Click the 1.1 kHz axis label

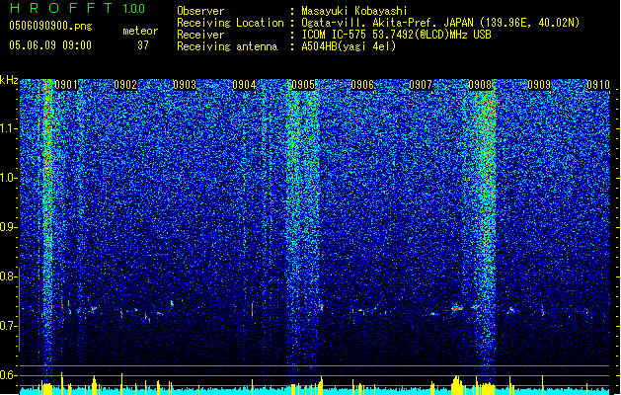pos(9,128)
